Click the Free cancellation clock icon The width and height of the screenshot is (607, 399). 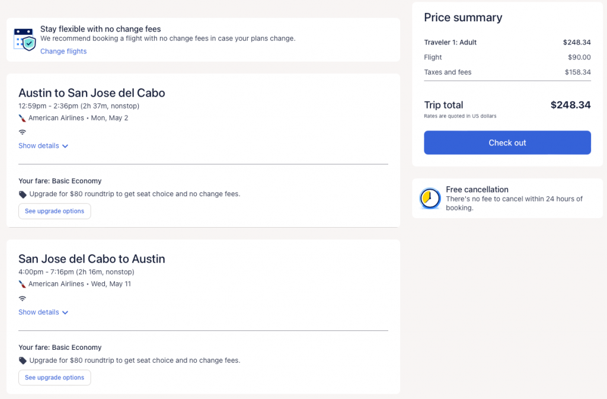coord(430,199)
